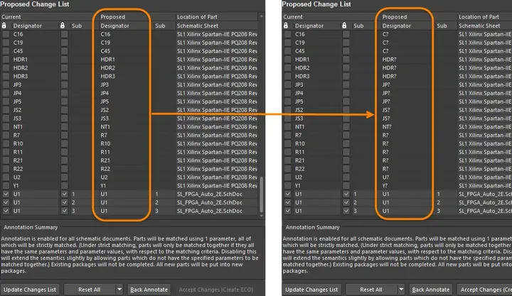512x296 pixels.
Task: Check the C16 designator lock box in left list
Action: (x=6, y=34)
